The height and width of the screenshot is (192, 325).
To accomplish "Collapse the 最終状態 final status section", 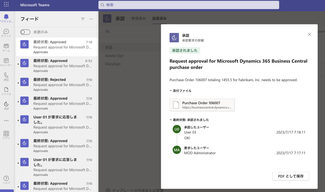I will (170, 119).
